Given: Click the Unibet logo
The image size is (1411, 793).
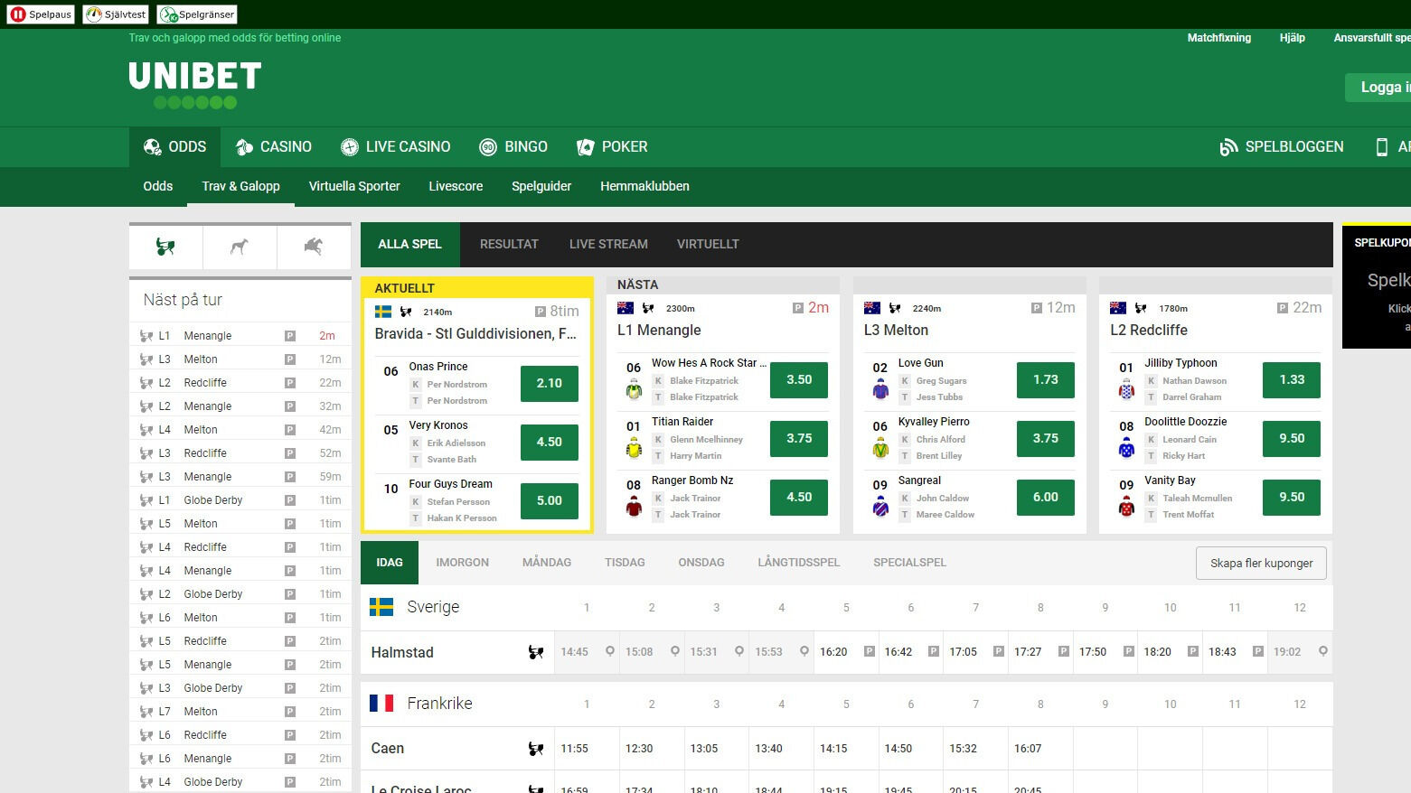Looking at the screenshot, I should [194, 85].
